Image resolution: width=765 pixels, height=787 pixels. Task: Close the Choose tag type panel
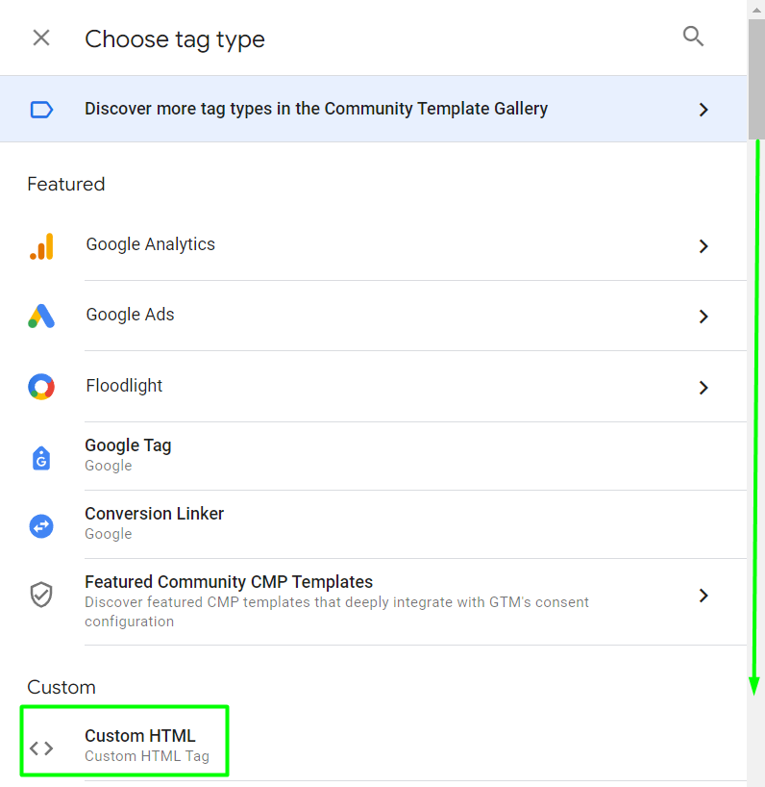tap(41, 38)
